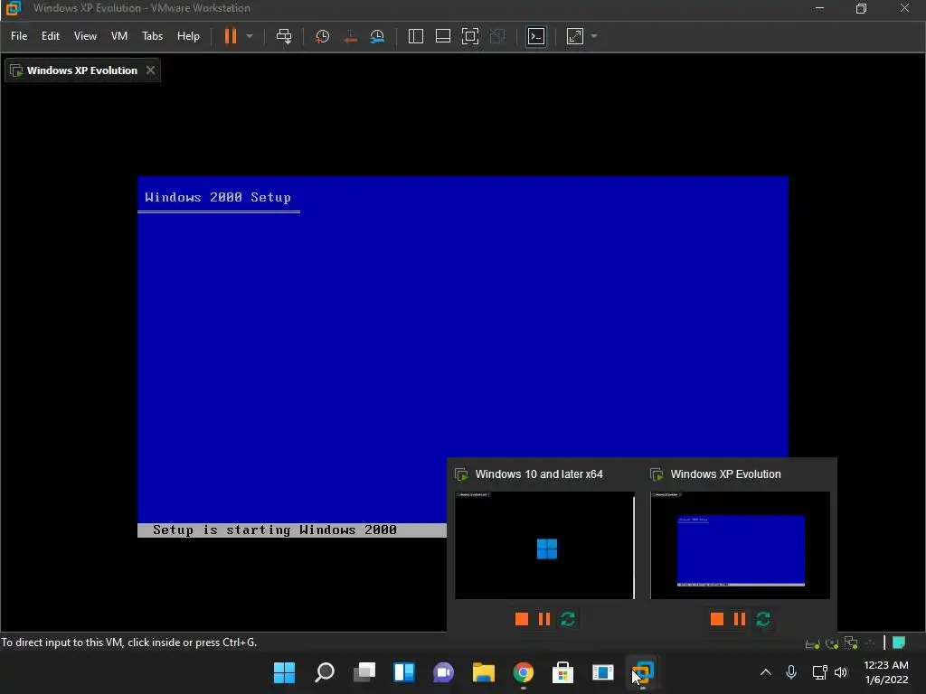Close the Windows XP Evolution tab
Viewport: 926px width, 694px height.
pyautogui.click(x=151, y=70)
